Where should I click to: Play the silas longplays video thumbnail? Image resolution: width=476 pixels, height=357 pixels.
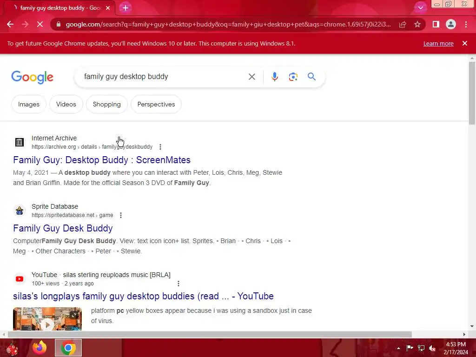tap(47, 319)
